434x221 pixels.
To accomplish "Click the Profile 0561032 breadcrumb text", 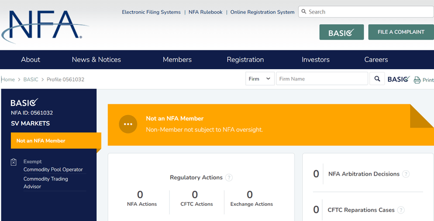I will (65, 79).
